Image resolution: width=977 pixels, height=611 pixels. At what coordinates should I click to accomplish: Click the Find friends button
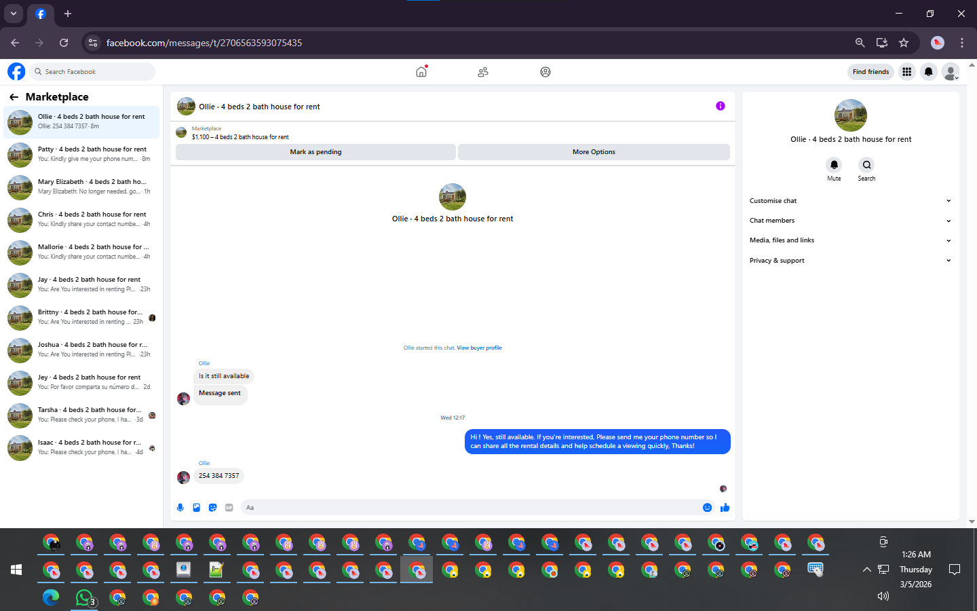870,72
